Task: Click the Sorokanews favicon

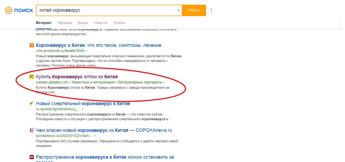Action: pos(32,131)
